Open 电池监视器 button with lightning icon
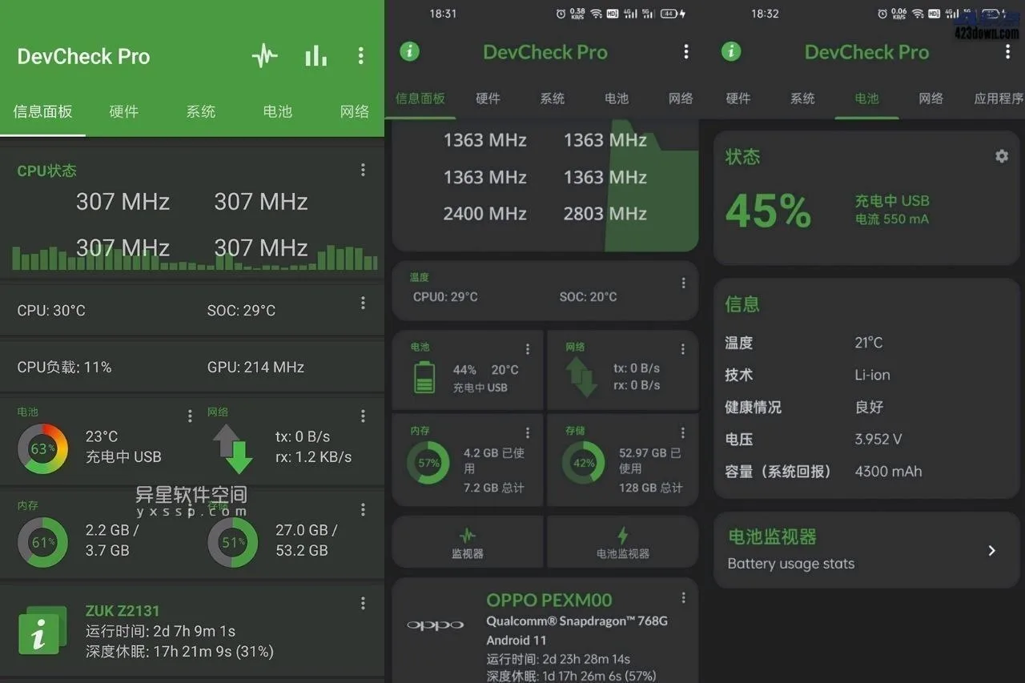Screen dimensions: 1025x683 [x=623, y=543]
